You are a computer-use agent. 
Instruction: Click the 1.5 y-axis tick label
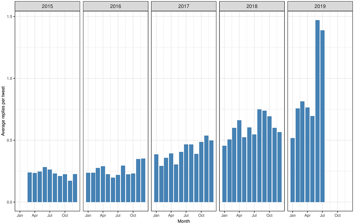click(x=10, y=17)
